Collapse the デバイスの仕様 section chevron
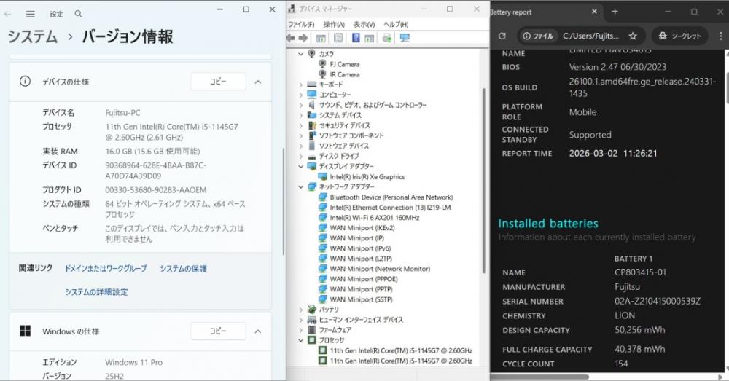 (257, 82)
